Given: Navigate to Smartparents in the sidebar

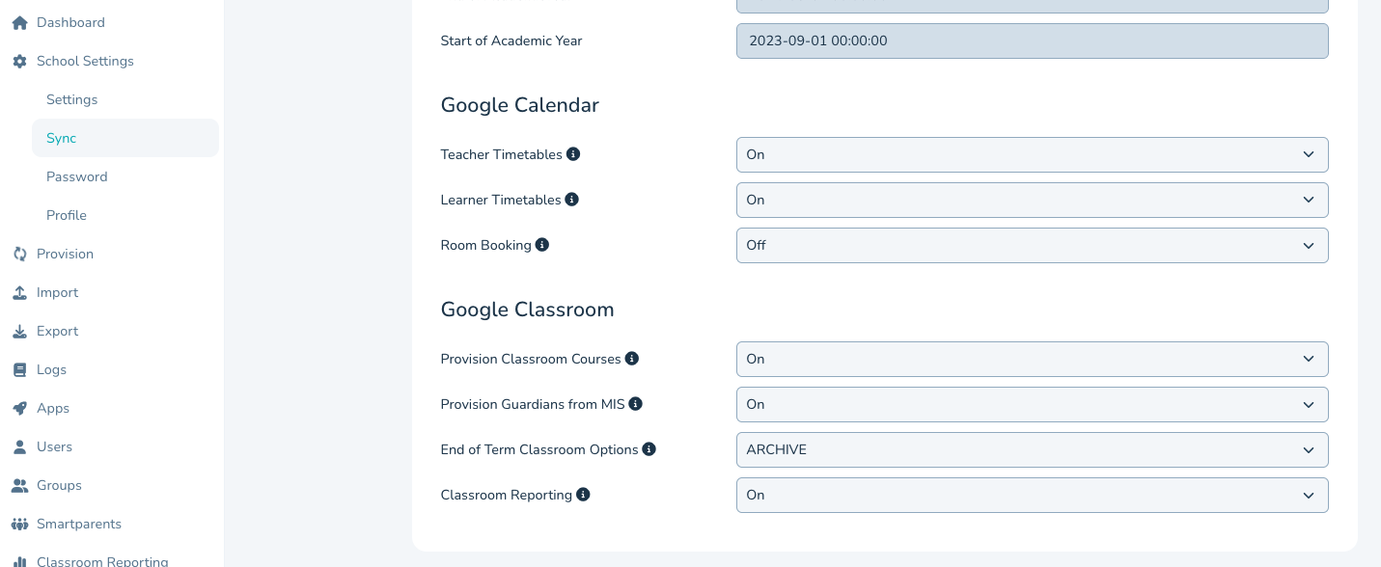Looking at the screenshot, I should pos(79,524).
